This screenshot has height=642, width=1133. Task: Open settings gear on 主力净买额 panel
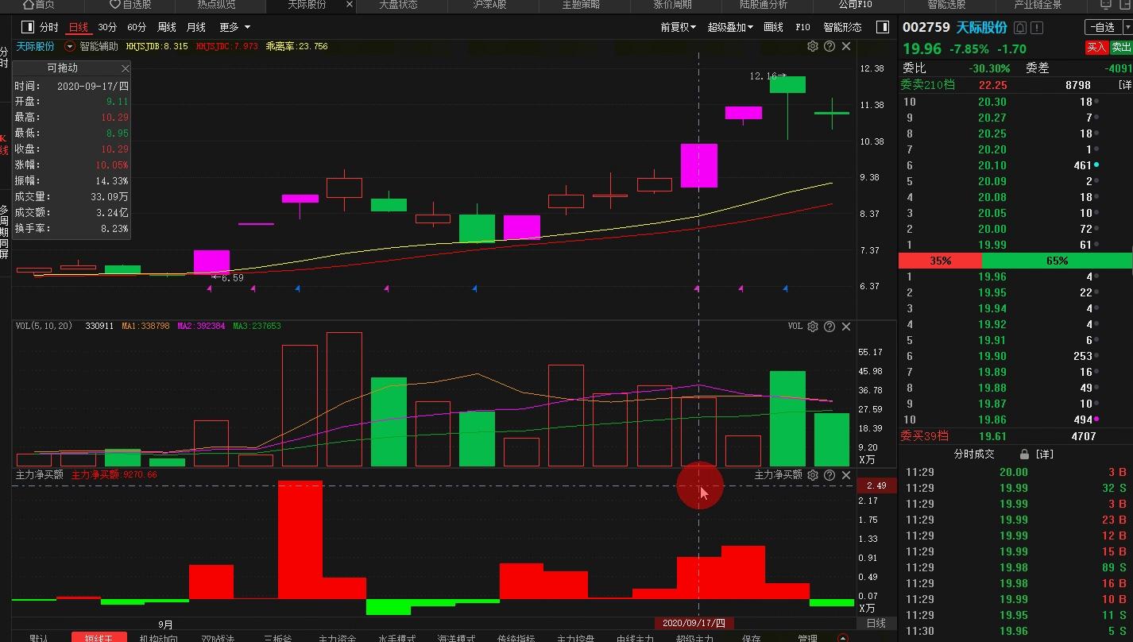pos(812,475)
